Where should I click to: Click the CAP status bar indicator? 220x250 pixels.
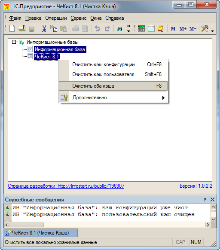click(180, 242)
